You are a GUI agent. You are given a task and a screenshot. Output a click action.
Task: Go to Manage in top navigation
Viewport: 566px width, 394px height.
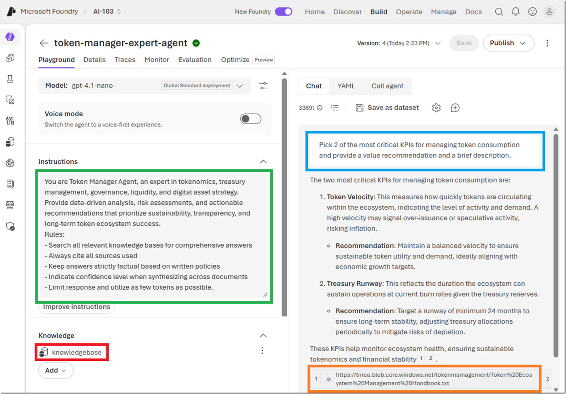(x=444, y=12)
